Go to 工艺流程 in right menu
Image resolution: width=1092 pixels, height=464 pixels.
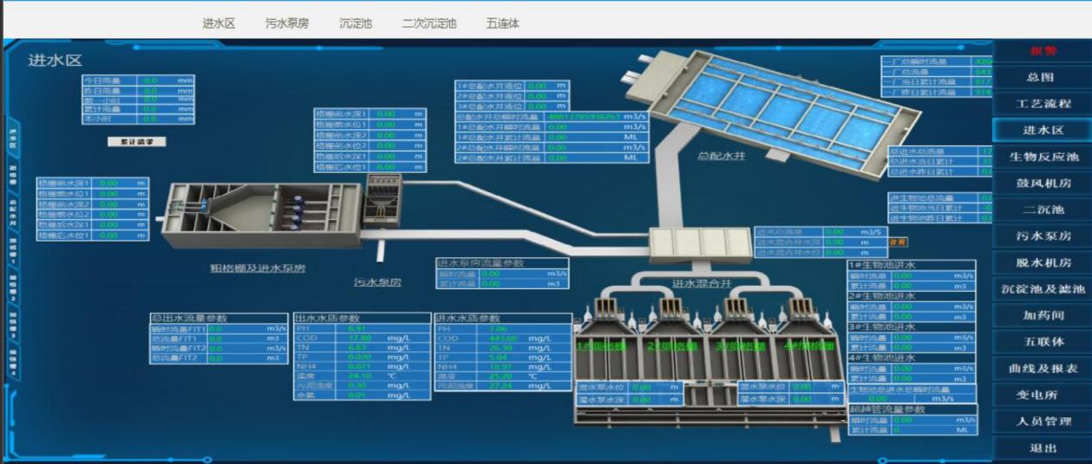(x=1042, y=104)
